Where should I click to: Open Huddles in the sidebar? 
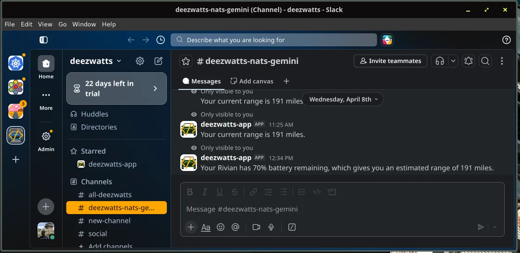tap(116, 114)
